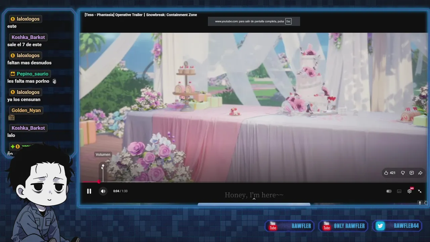Dislike the video with thumbs-down icon
Screen dimensions: 430x242
pyautogui.click(x=403, y=173)
